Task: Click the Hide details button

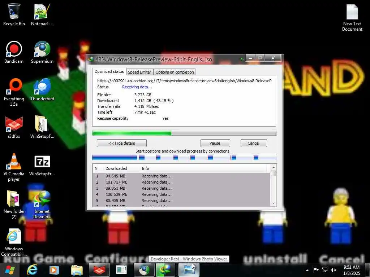Action: point(122,143)
